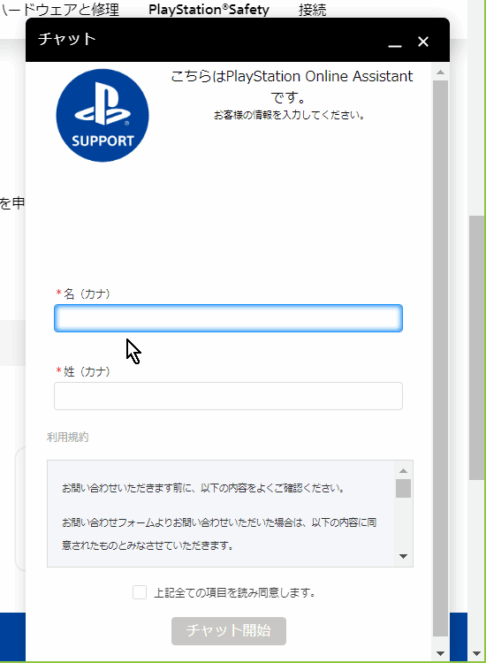Click the チャット開始 button
This screenshot has height=663, width=486.
pyautogui.click(x=229, y=631)
